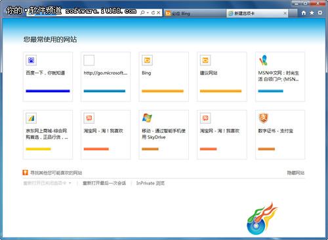Click the Bing tile's orange icon
This screenshot has width=328, height=240.
pyautogui.click(x=147, y=60)
